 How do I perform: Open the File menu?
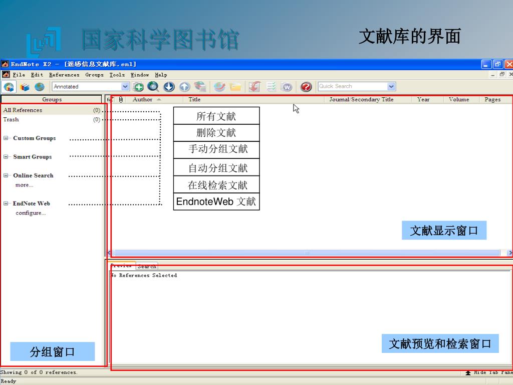tap(19, 75)
